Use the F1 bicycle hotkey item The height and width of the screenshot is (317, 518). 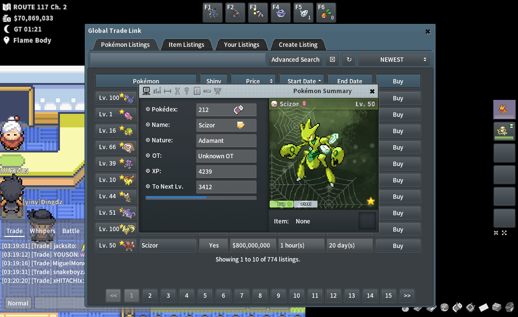click(213, 13)
